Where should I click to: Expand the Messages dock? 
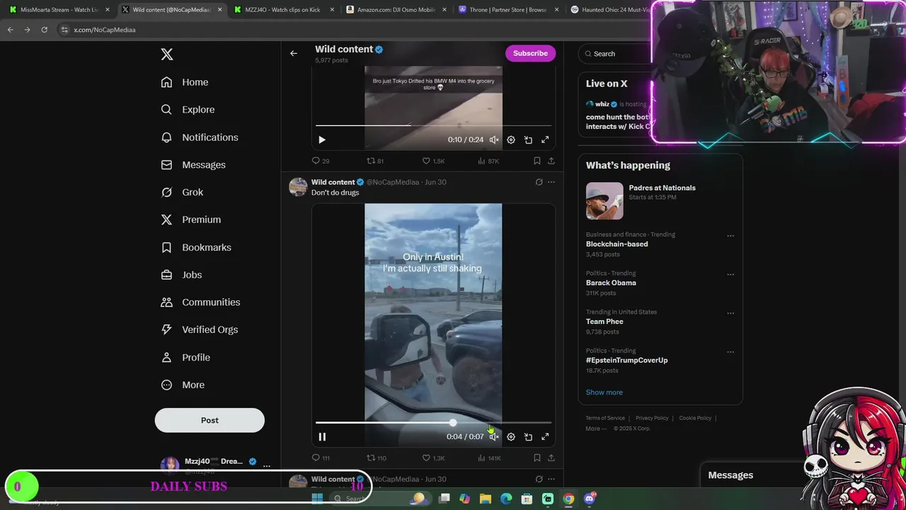tap(730, 475)
